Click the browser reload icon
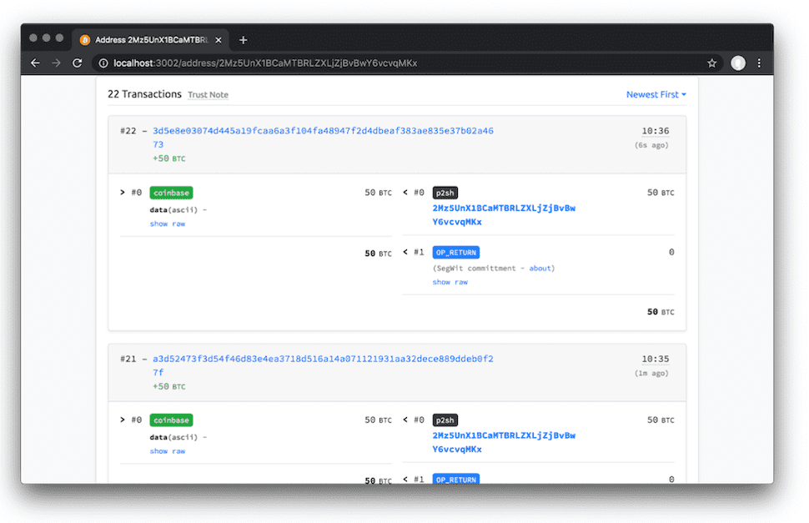 click(78, 63)
